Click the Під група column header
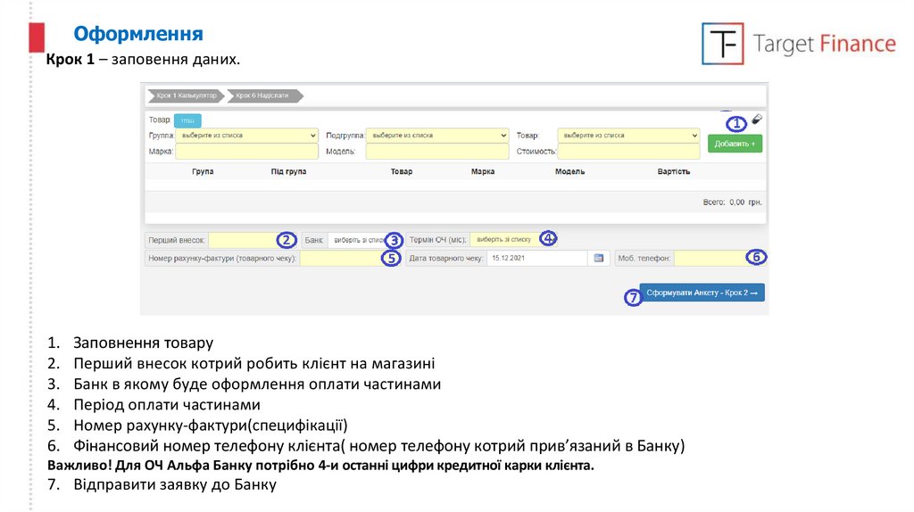 click(288, 171)
